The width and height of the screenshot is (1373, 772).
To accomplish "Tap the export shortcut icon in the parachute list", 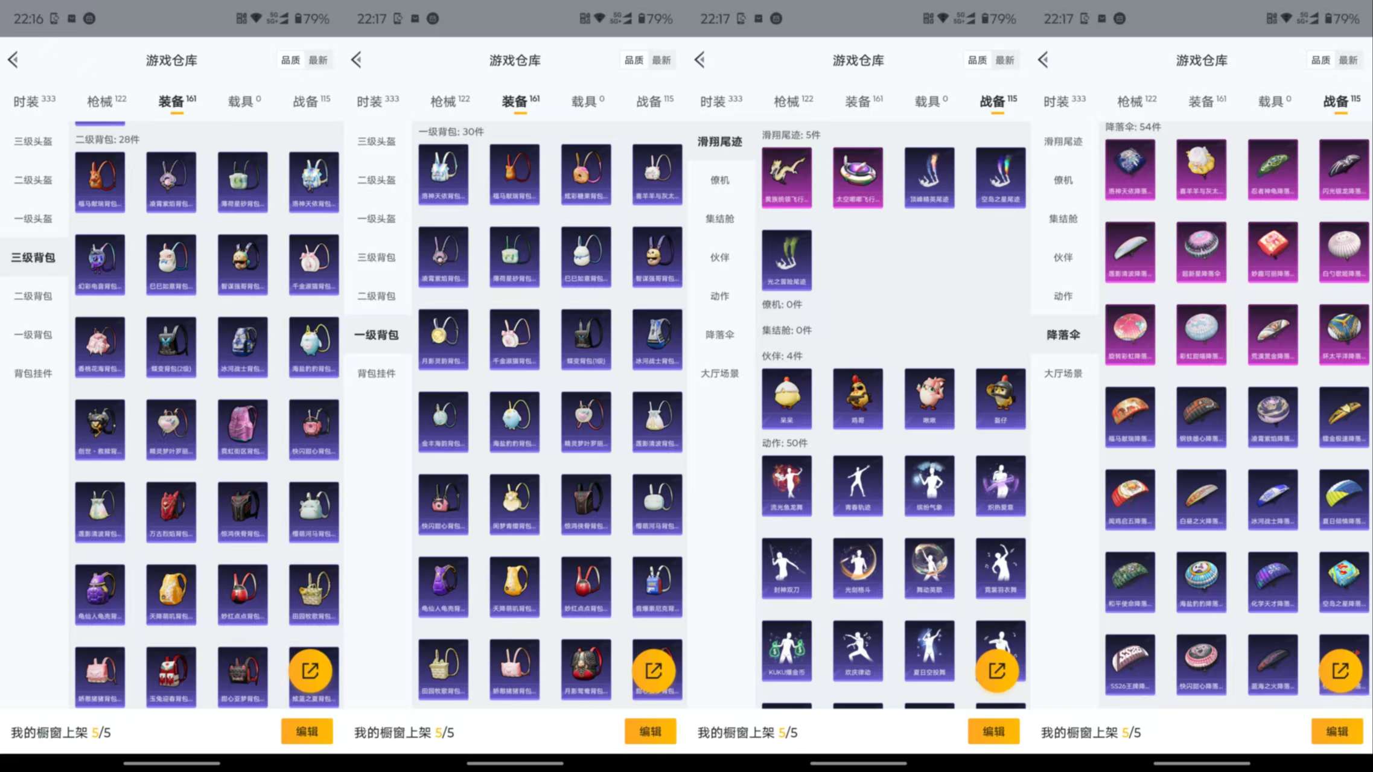I will coord(1342,670).
